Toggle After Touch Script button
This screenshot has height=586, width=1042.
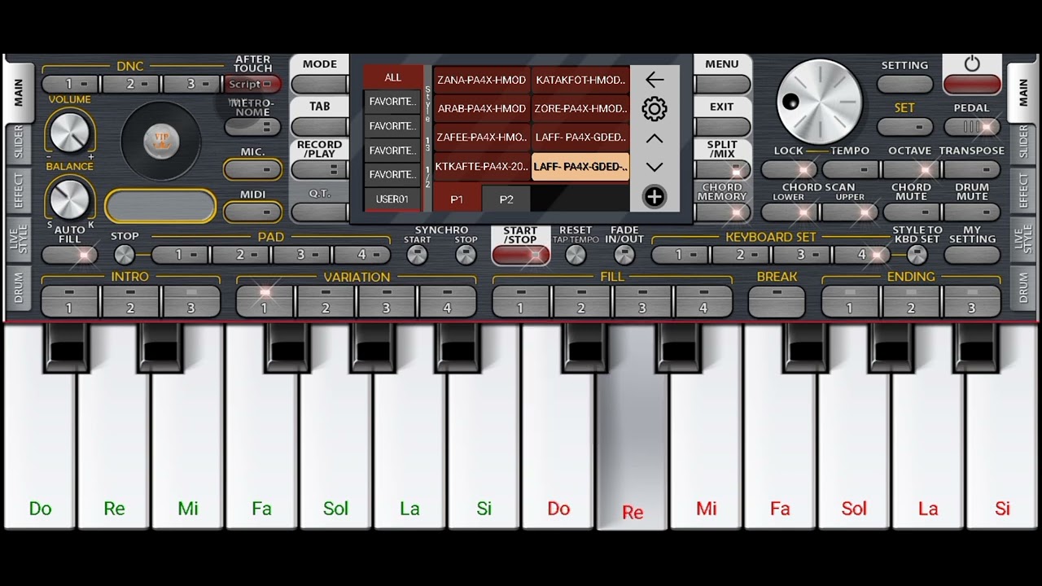253,84
